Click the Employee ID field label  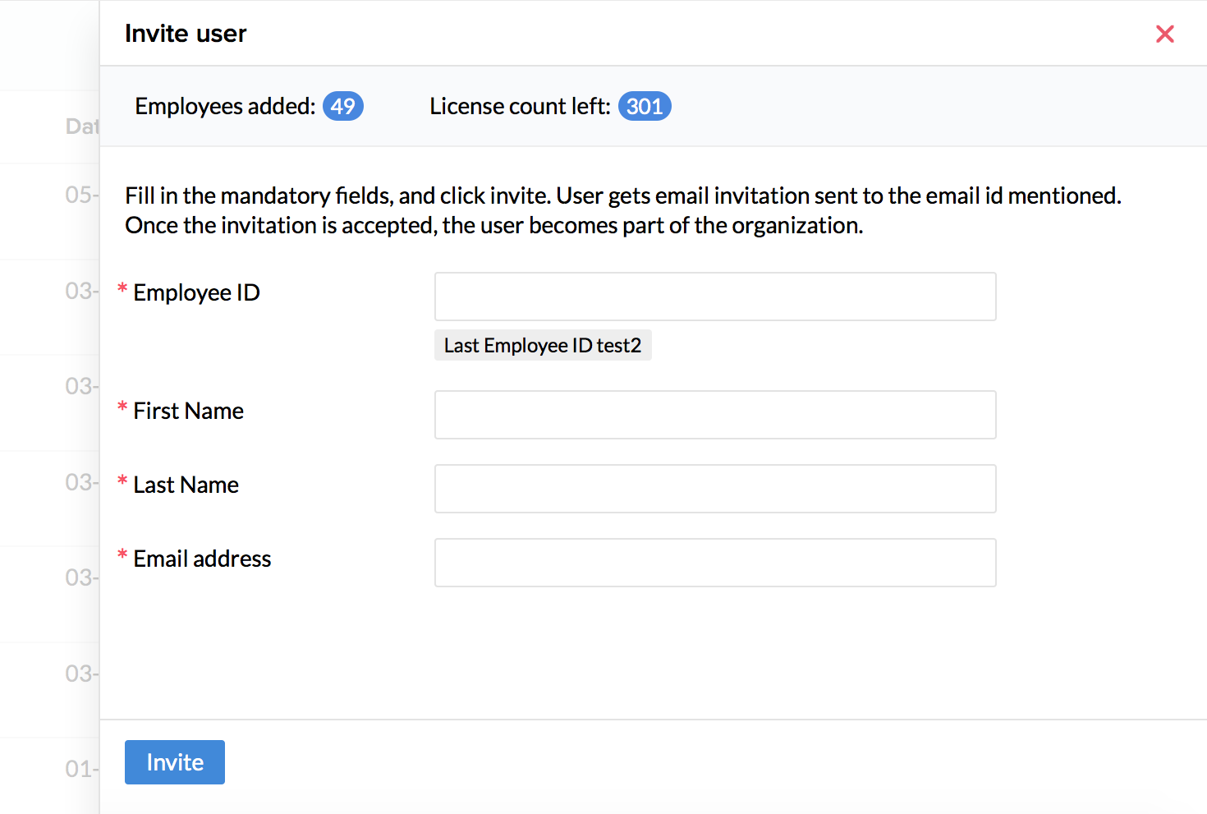point(196,293)
